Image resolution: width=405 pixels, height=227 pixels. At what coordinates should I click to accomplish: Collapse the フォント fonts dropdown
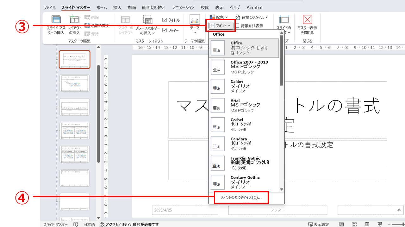[x=221, y=25]
